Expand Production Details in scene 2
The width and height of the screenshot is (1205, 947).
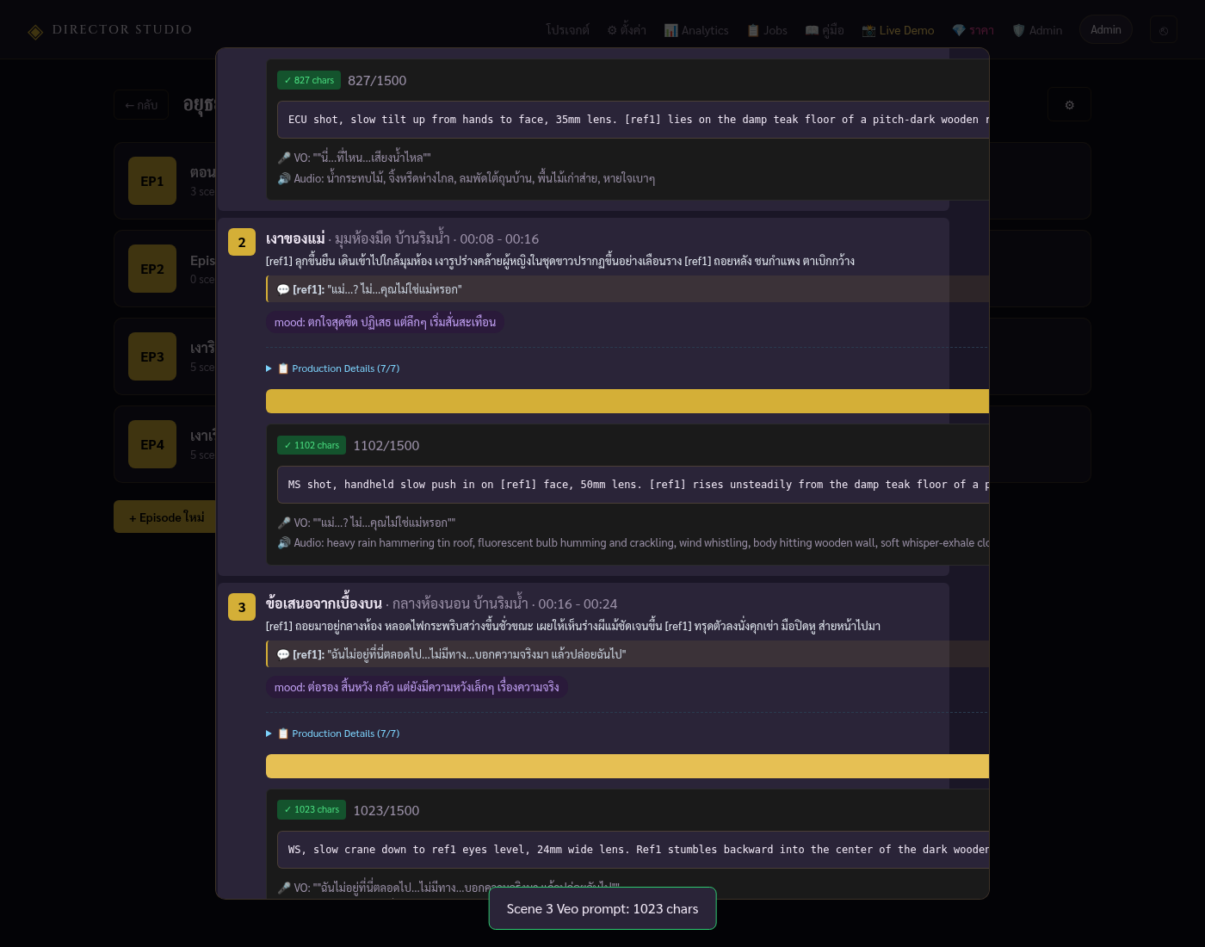[x=333, y=368]
